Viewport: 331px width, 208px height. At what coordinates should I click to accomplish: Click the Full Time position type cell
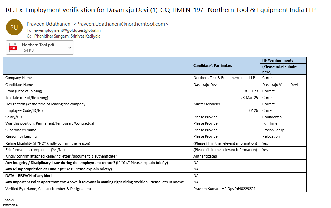(x=270, y=123)
